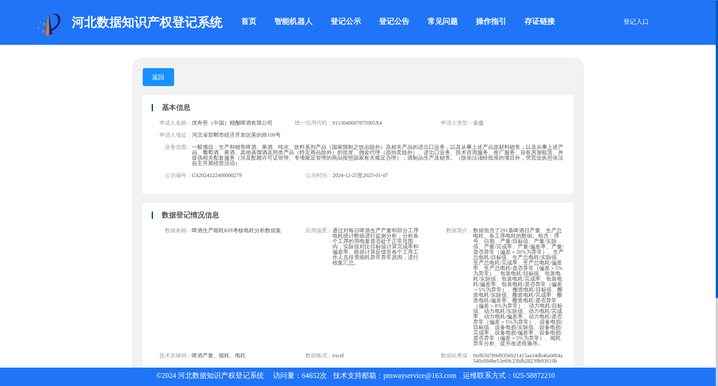Screen dimensions: 718x386
Task: Open 操作指引 guide menu item
Action: pyautogui.click(x=491, y=22)
